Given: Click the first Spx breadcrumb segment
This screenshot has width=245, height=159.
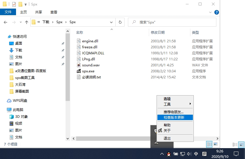Looking at the screenshot, I should [59, 22].
